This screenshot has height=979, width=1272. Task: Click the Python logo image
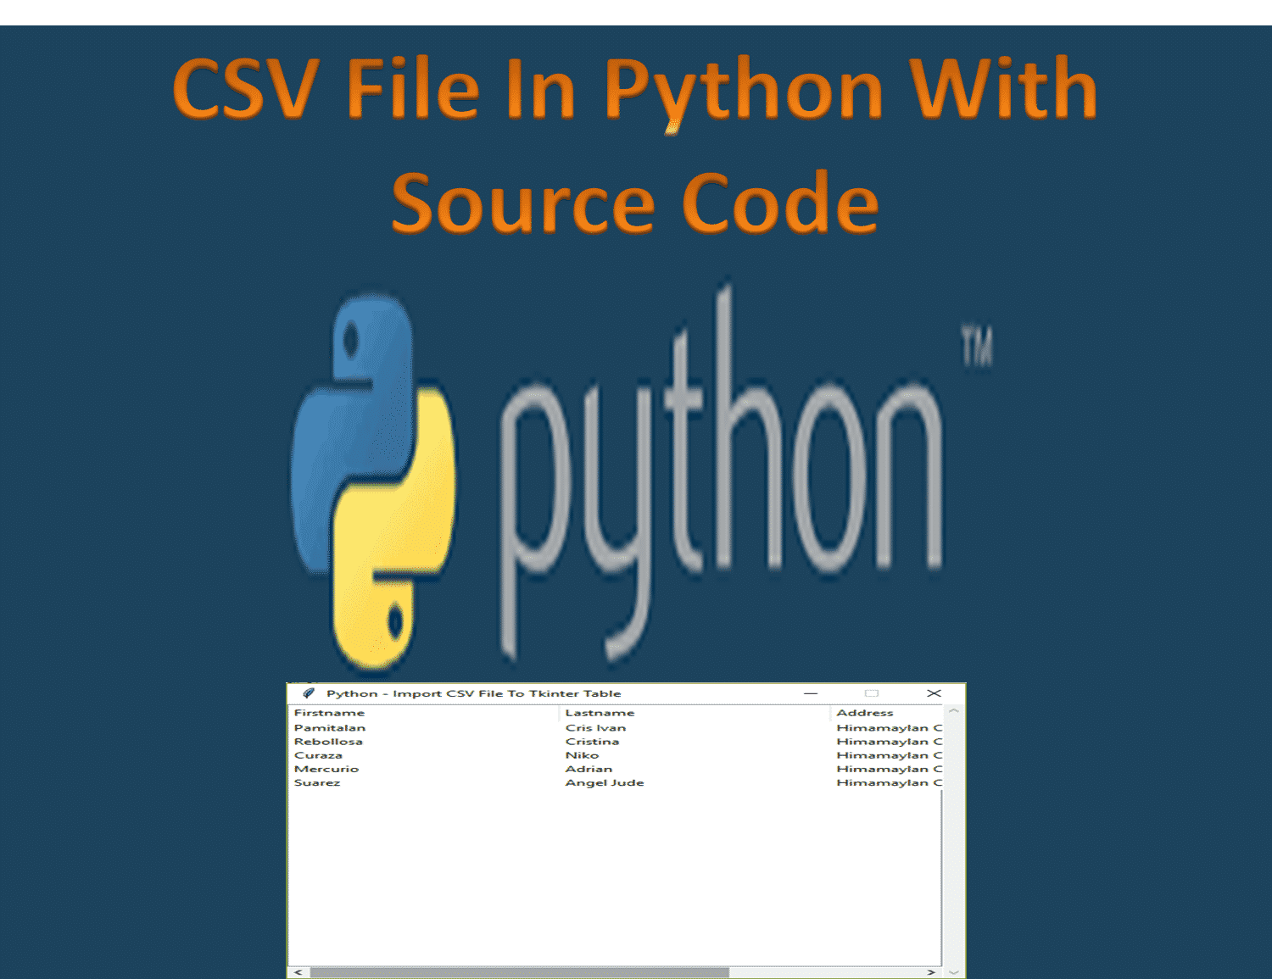point(642,475)
